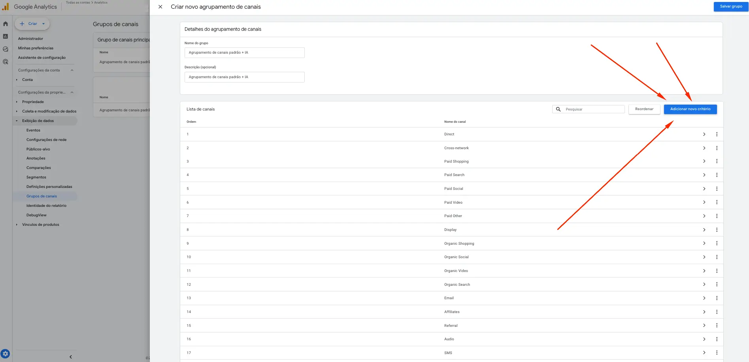Expand the Email channel row chevron
Viewport: 749px width, 362px height.
(704, 298)
